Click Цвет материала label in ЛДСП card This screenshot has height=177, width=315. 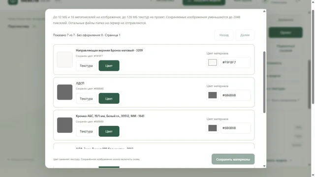218,86
